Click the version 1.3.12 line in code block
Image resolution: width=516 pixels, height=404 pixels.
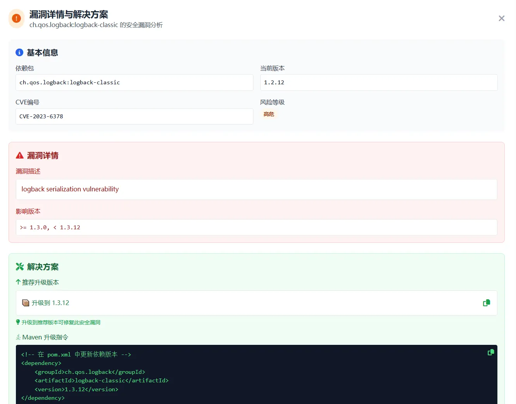point(76,389)
